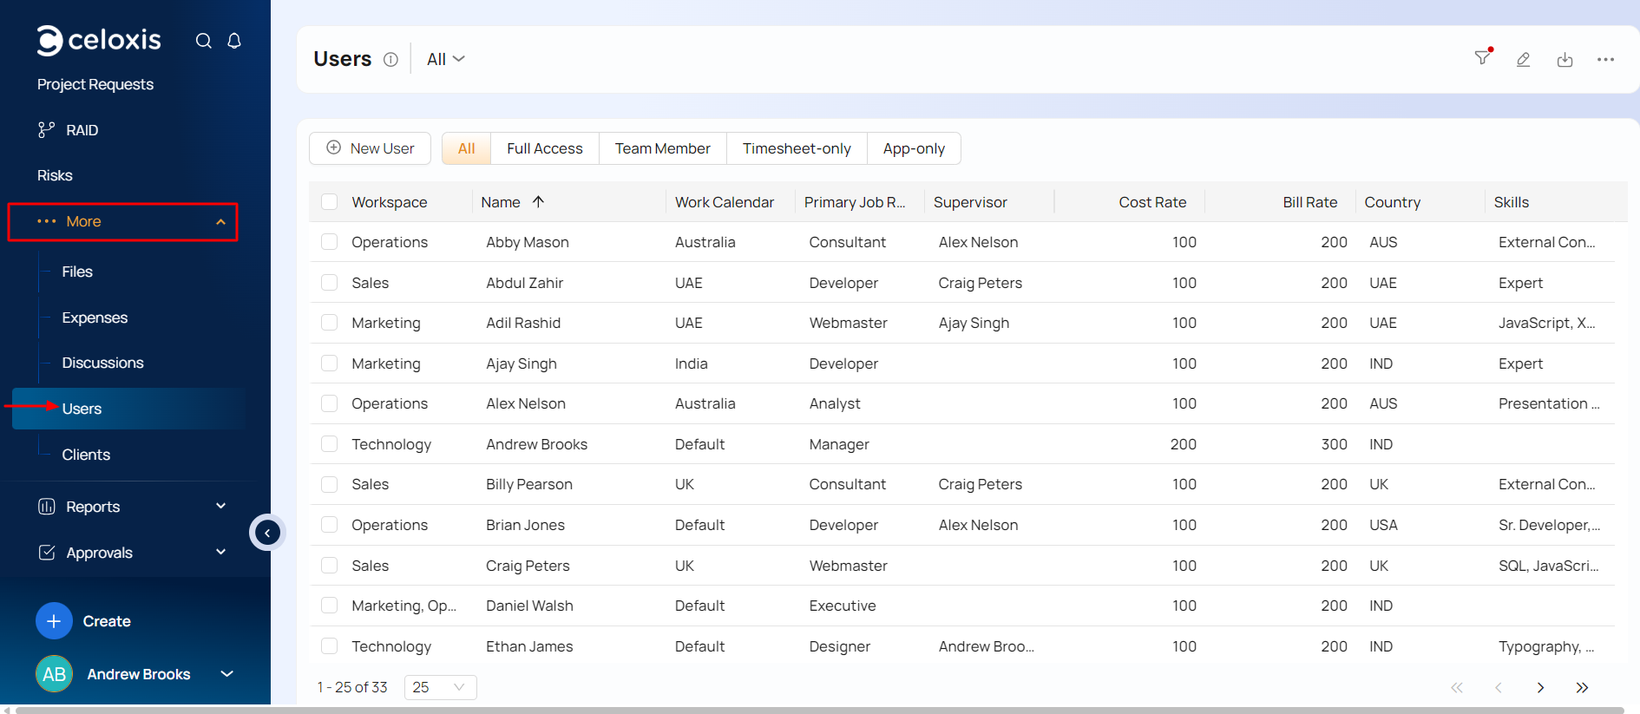
Task: Select the checkbox for Andrew Brooks row
Action: (330, 444)
